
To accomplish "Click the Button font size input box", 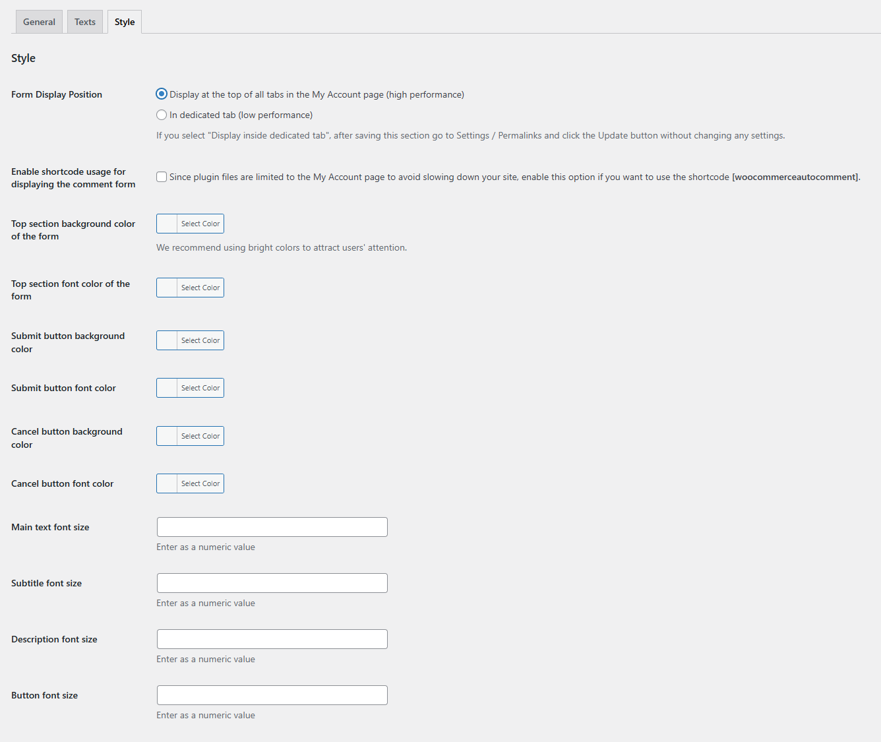I will pyautogui.click(x=272, y=695).
